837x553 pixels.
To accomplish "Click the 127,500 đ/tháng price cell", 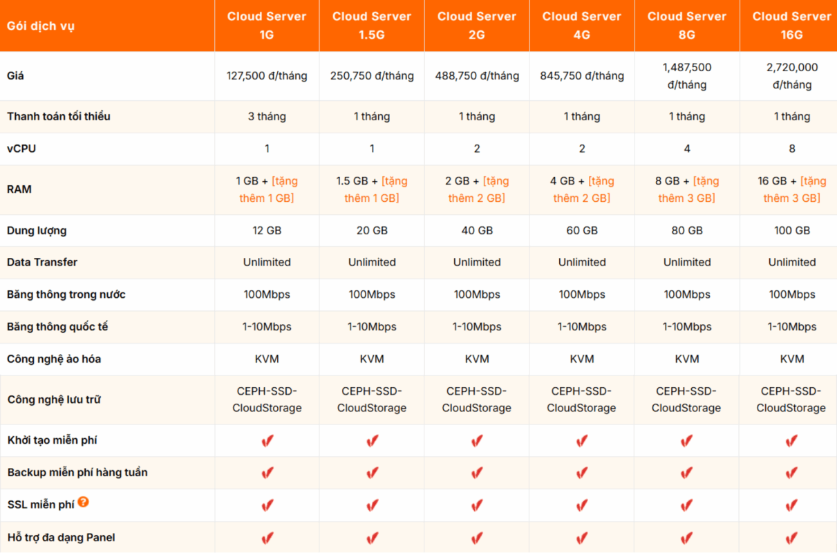I will point(267,76).
